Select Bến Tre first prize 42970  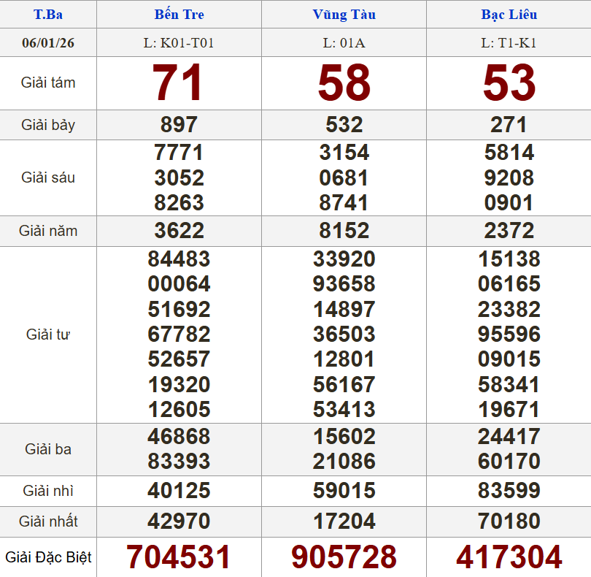click(x=179, y=521)
